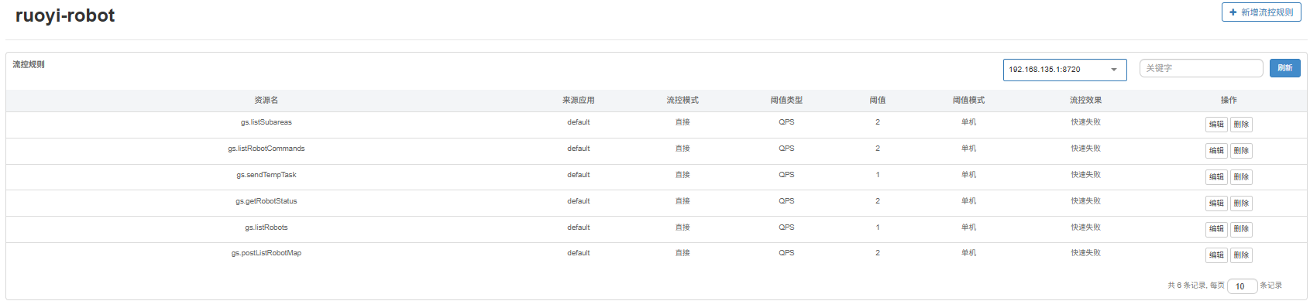The width and height of the screenshot is (1310, 301).
Task: Click the gs.listRobotCommands resource name
Action: 266,149
